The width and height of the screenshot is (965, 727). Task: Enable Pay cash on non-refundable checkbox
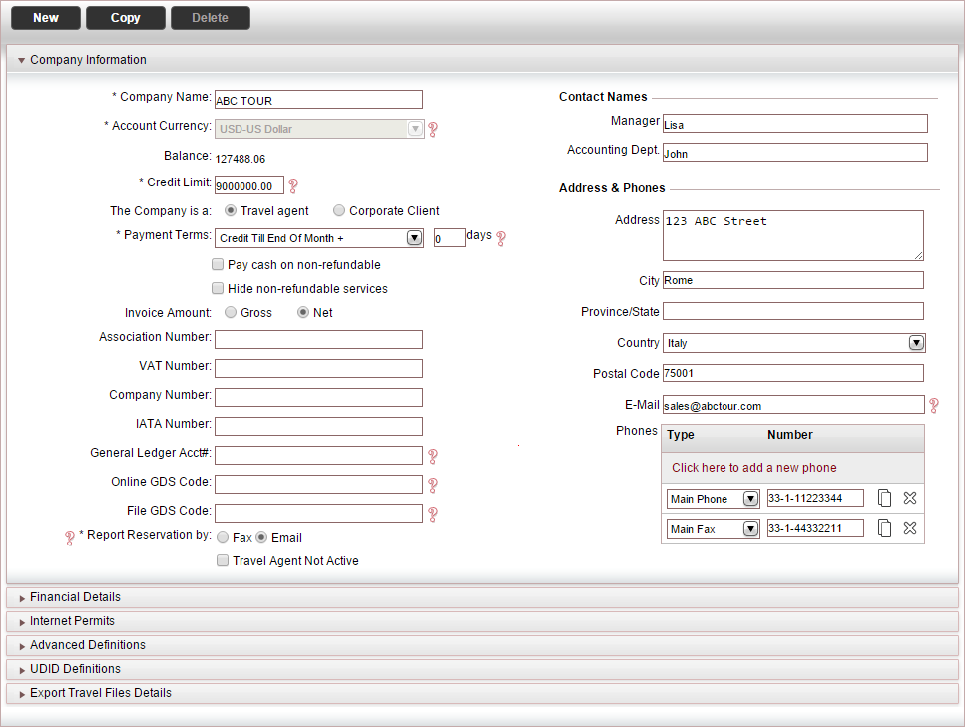[218, 264]
